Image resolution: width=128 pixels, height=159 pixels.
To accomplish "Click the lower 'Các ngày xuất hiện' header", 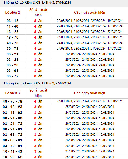I will [x=90, y=93].
